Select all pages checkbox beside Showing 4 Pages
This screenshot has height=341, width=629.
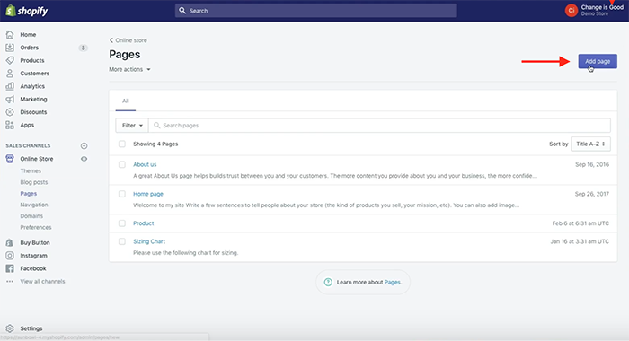pos(122,144)
